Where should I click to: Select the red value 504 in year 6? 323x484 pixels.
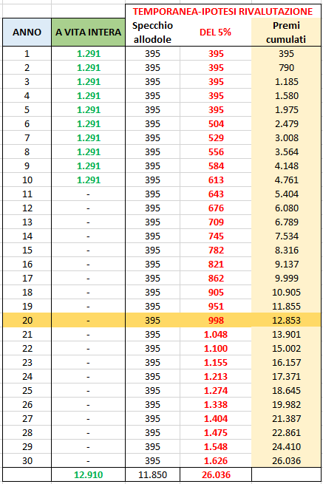click(216, 124)
